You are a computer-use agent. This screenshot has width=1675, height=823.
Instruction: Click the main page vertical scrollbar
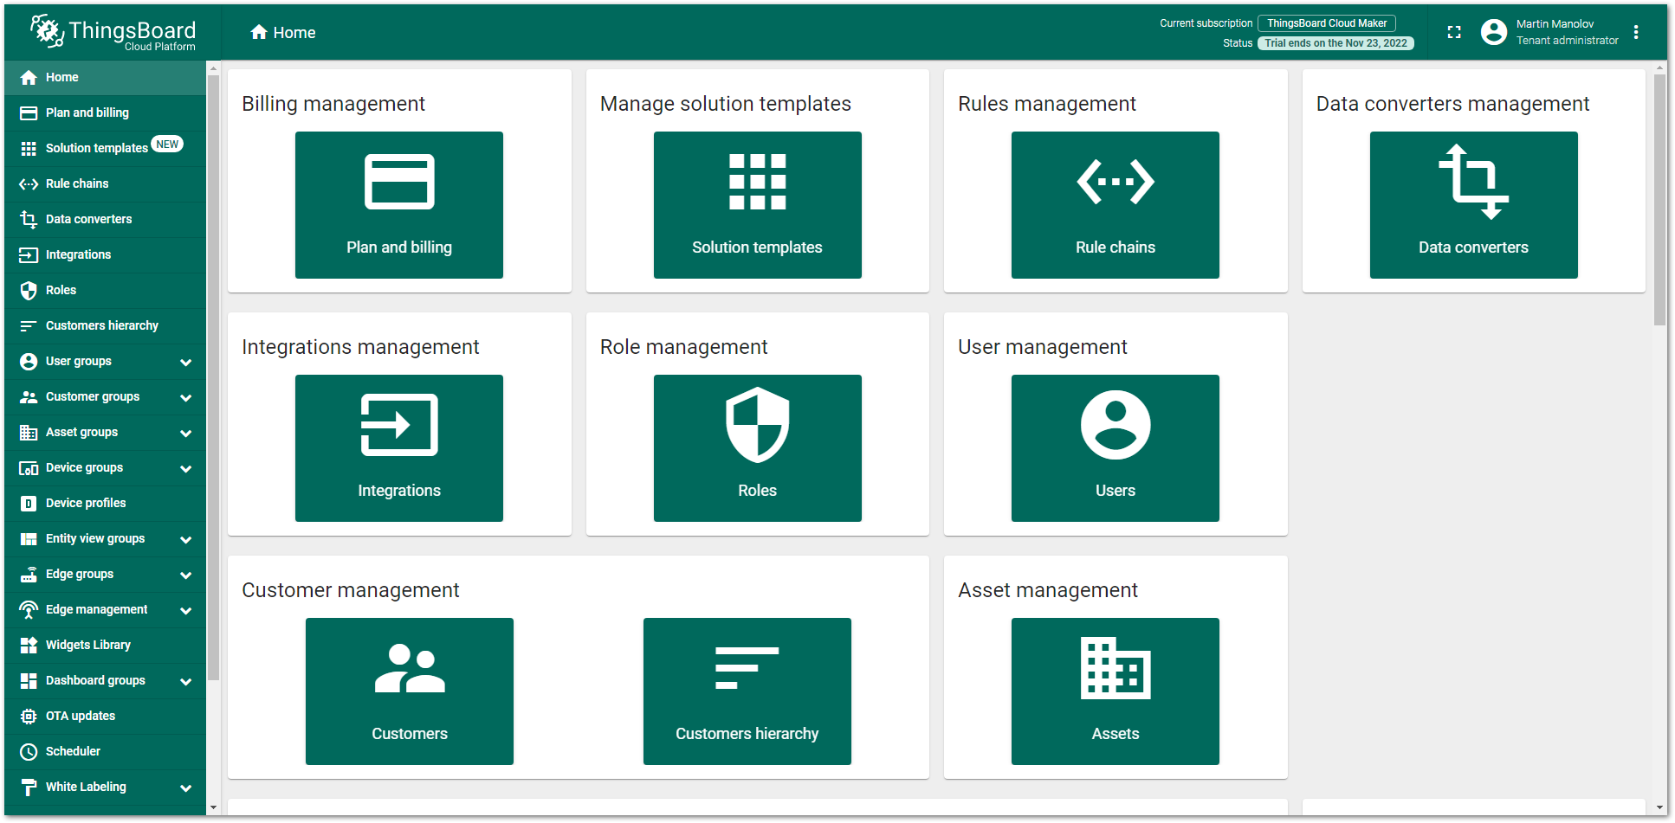1659,199
